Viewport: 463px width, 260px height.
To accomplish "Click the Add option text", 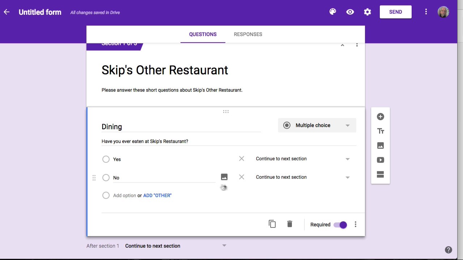I will point(124,195).
